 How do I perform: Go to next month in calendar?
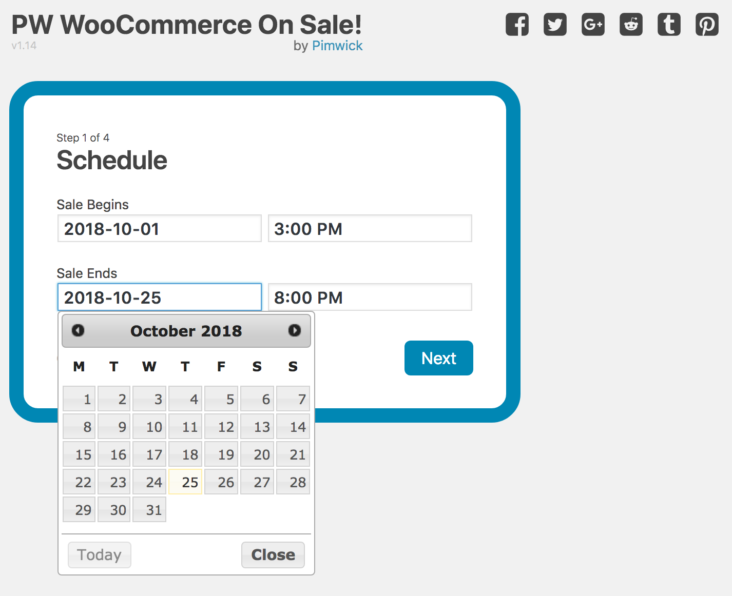295,331
